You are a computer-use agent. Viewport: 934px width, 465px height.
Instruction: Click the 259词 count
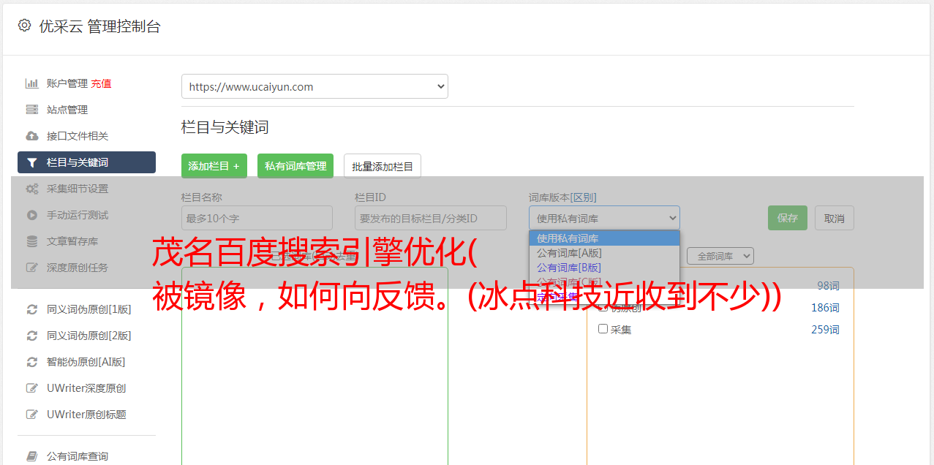pyautogui.click(x=825, y=330)
